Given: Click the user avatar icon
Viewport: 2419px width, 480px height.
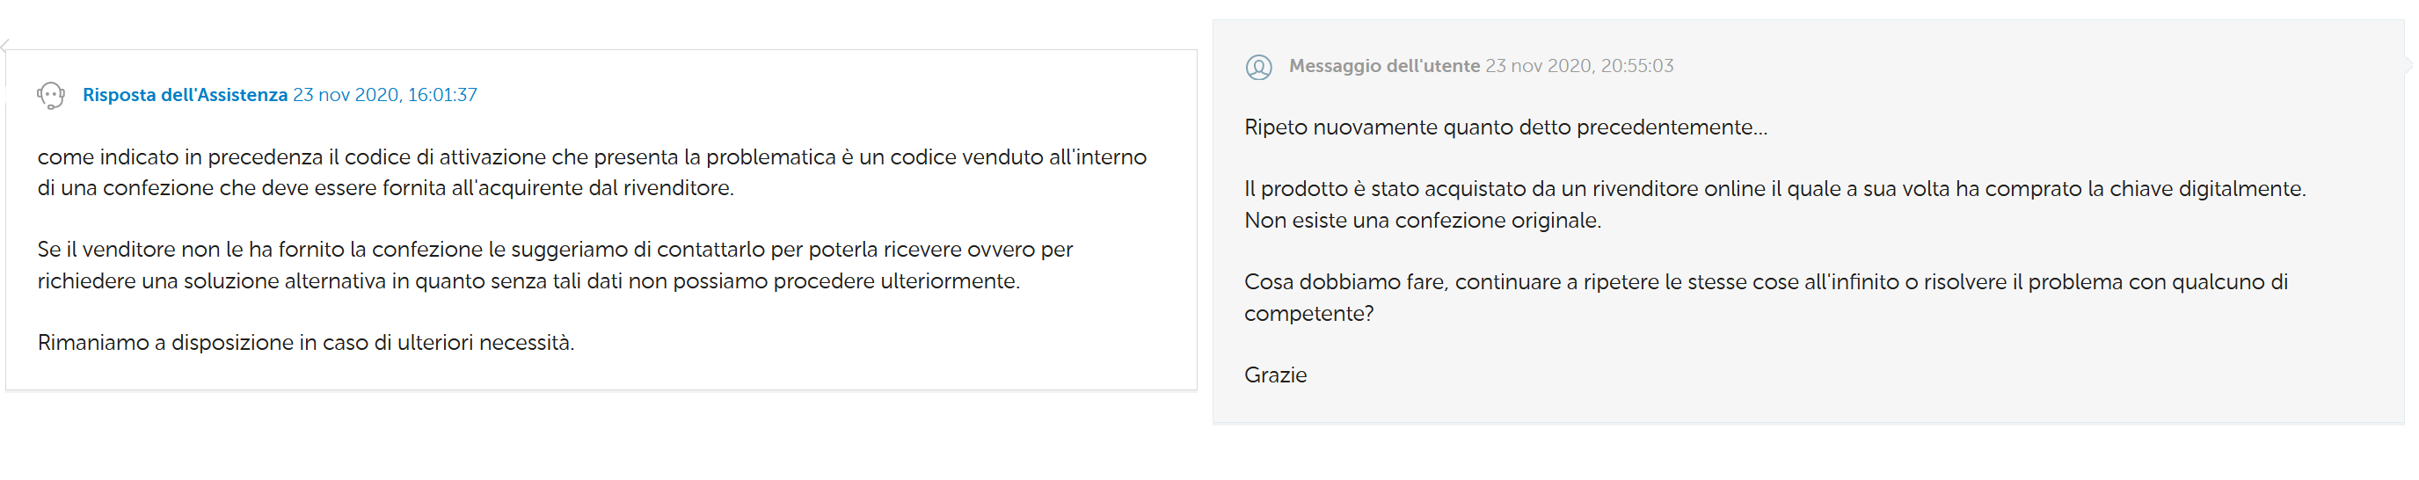Looking at the screenshot, I should [1258, 67].
